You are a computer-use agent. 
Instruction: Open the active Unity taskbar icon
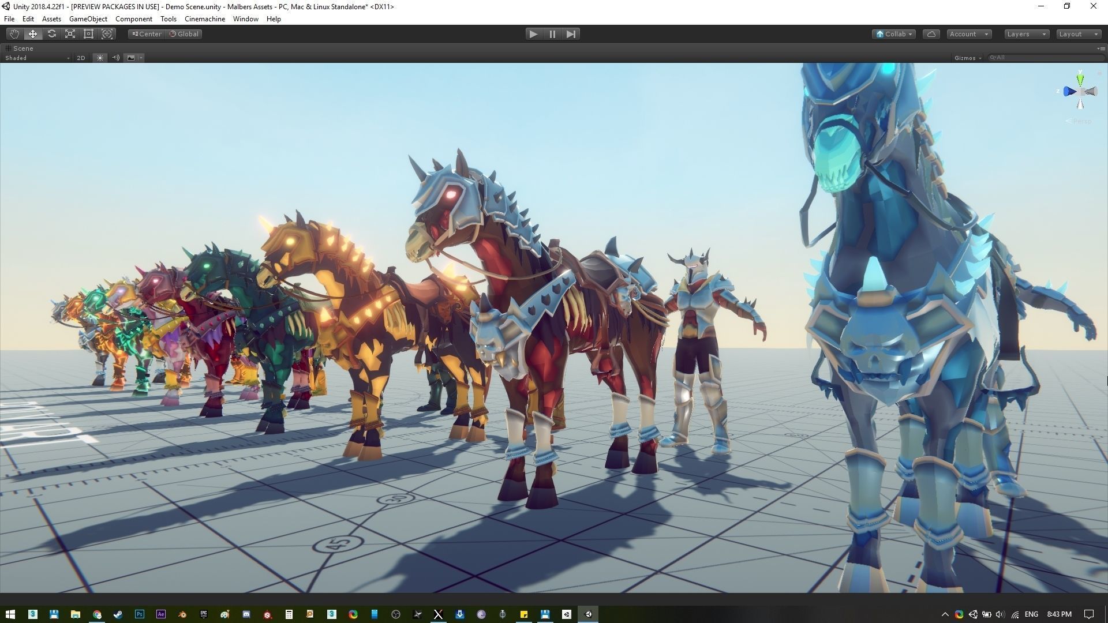point(588,614)
